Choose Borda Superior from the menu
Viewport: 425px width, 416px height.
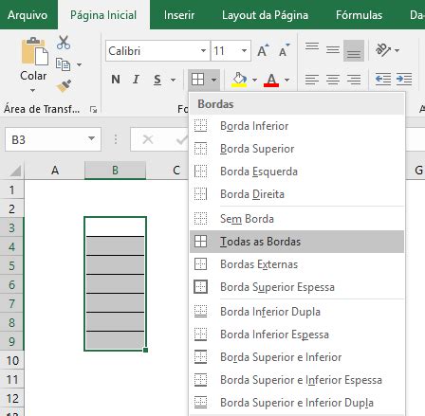pos(297,149)
